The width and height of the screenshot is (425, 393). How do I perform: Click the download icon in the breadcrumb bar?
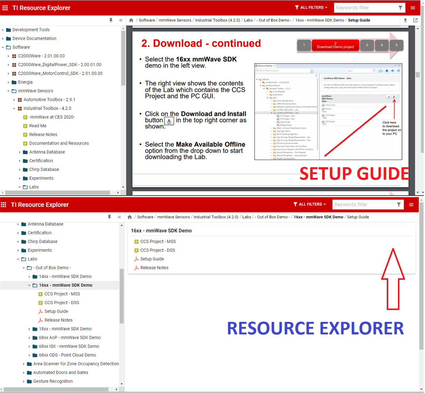coord(405,20)
